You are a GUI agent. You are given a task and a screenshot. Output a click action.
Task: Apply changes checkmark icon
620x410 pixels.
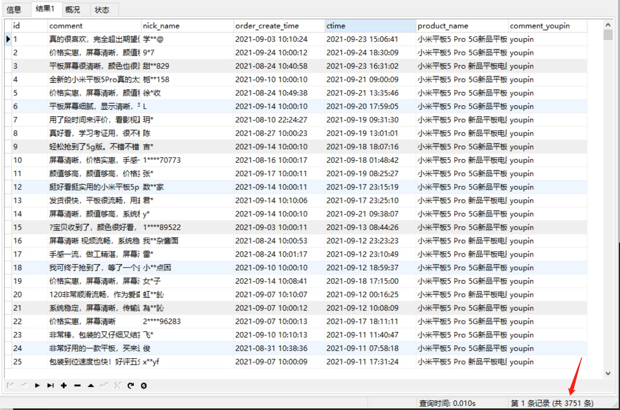click(x=104, y=385)
